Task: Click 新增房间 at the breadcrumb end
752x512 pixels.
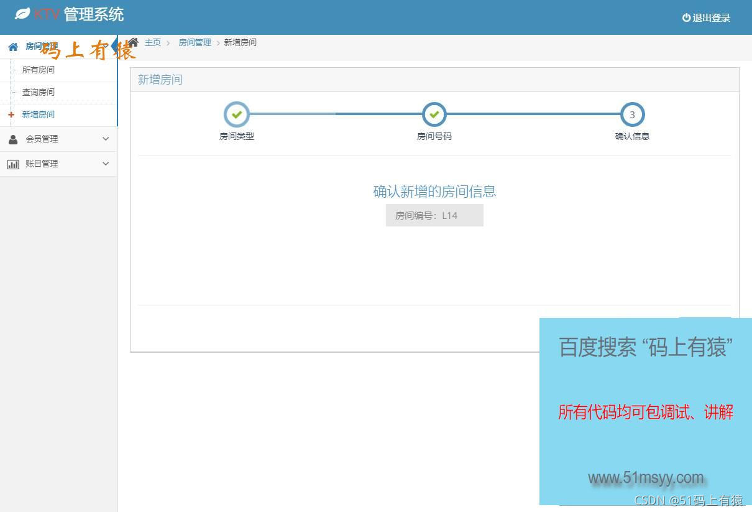Action: point(241,42)
